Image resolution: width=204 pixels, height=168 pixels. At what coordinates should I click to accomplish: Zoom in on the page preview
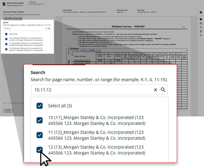[201, 12]
